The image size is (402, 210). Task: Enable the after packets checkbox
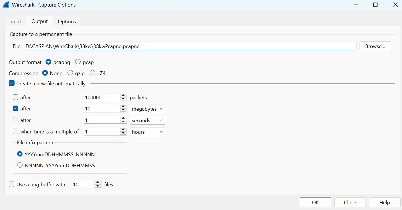(16, 97)
